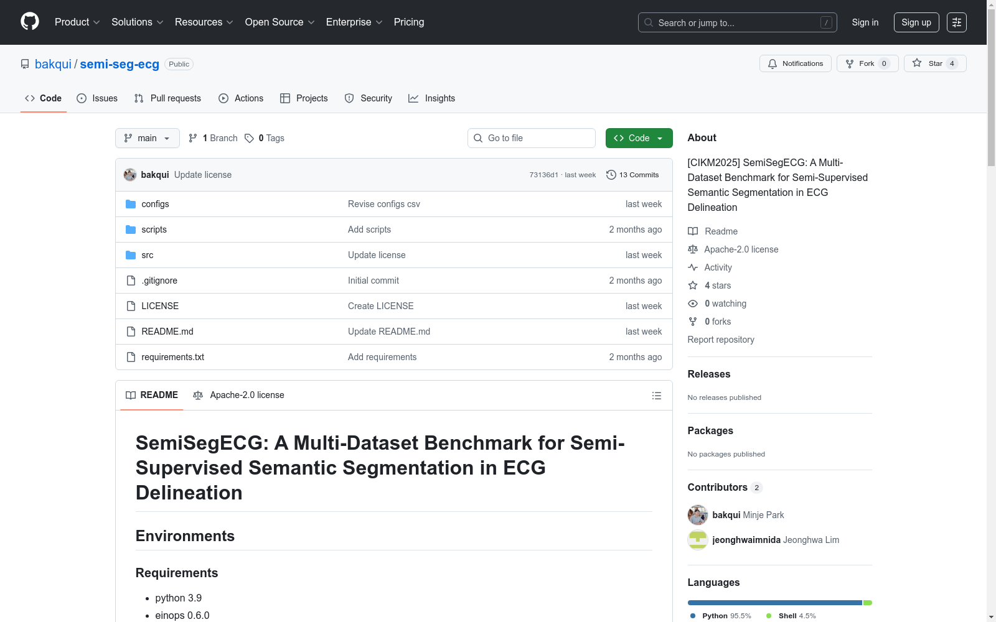Click the Search or jump to field
Viewport: 996px width, 622px height.
[738, 22]
